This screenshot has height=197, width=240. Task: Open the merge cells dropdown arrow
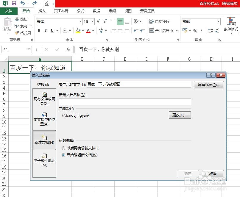(177, 31)
